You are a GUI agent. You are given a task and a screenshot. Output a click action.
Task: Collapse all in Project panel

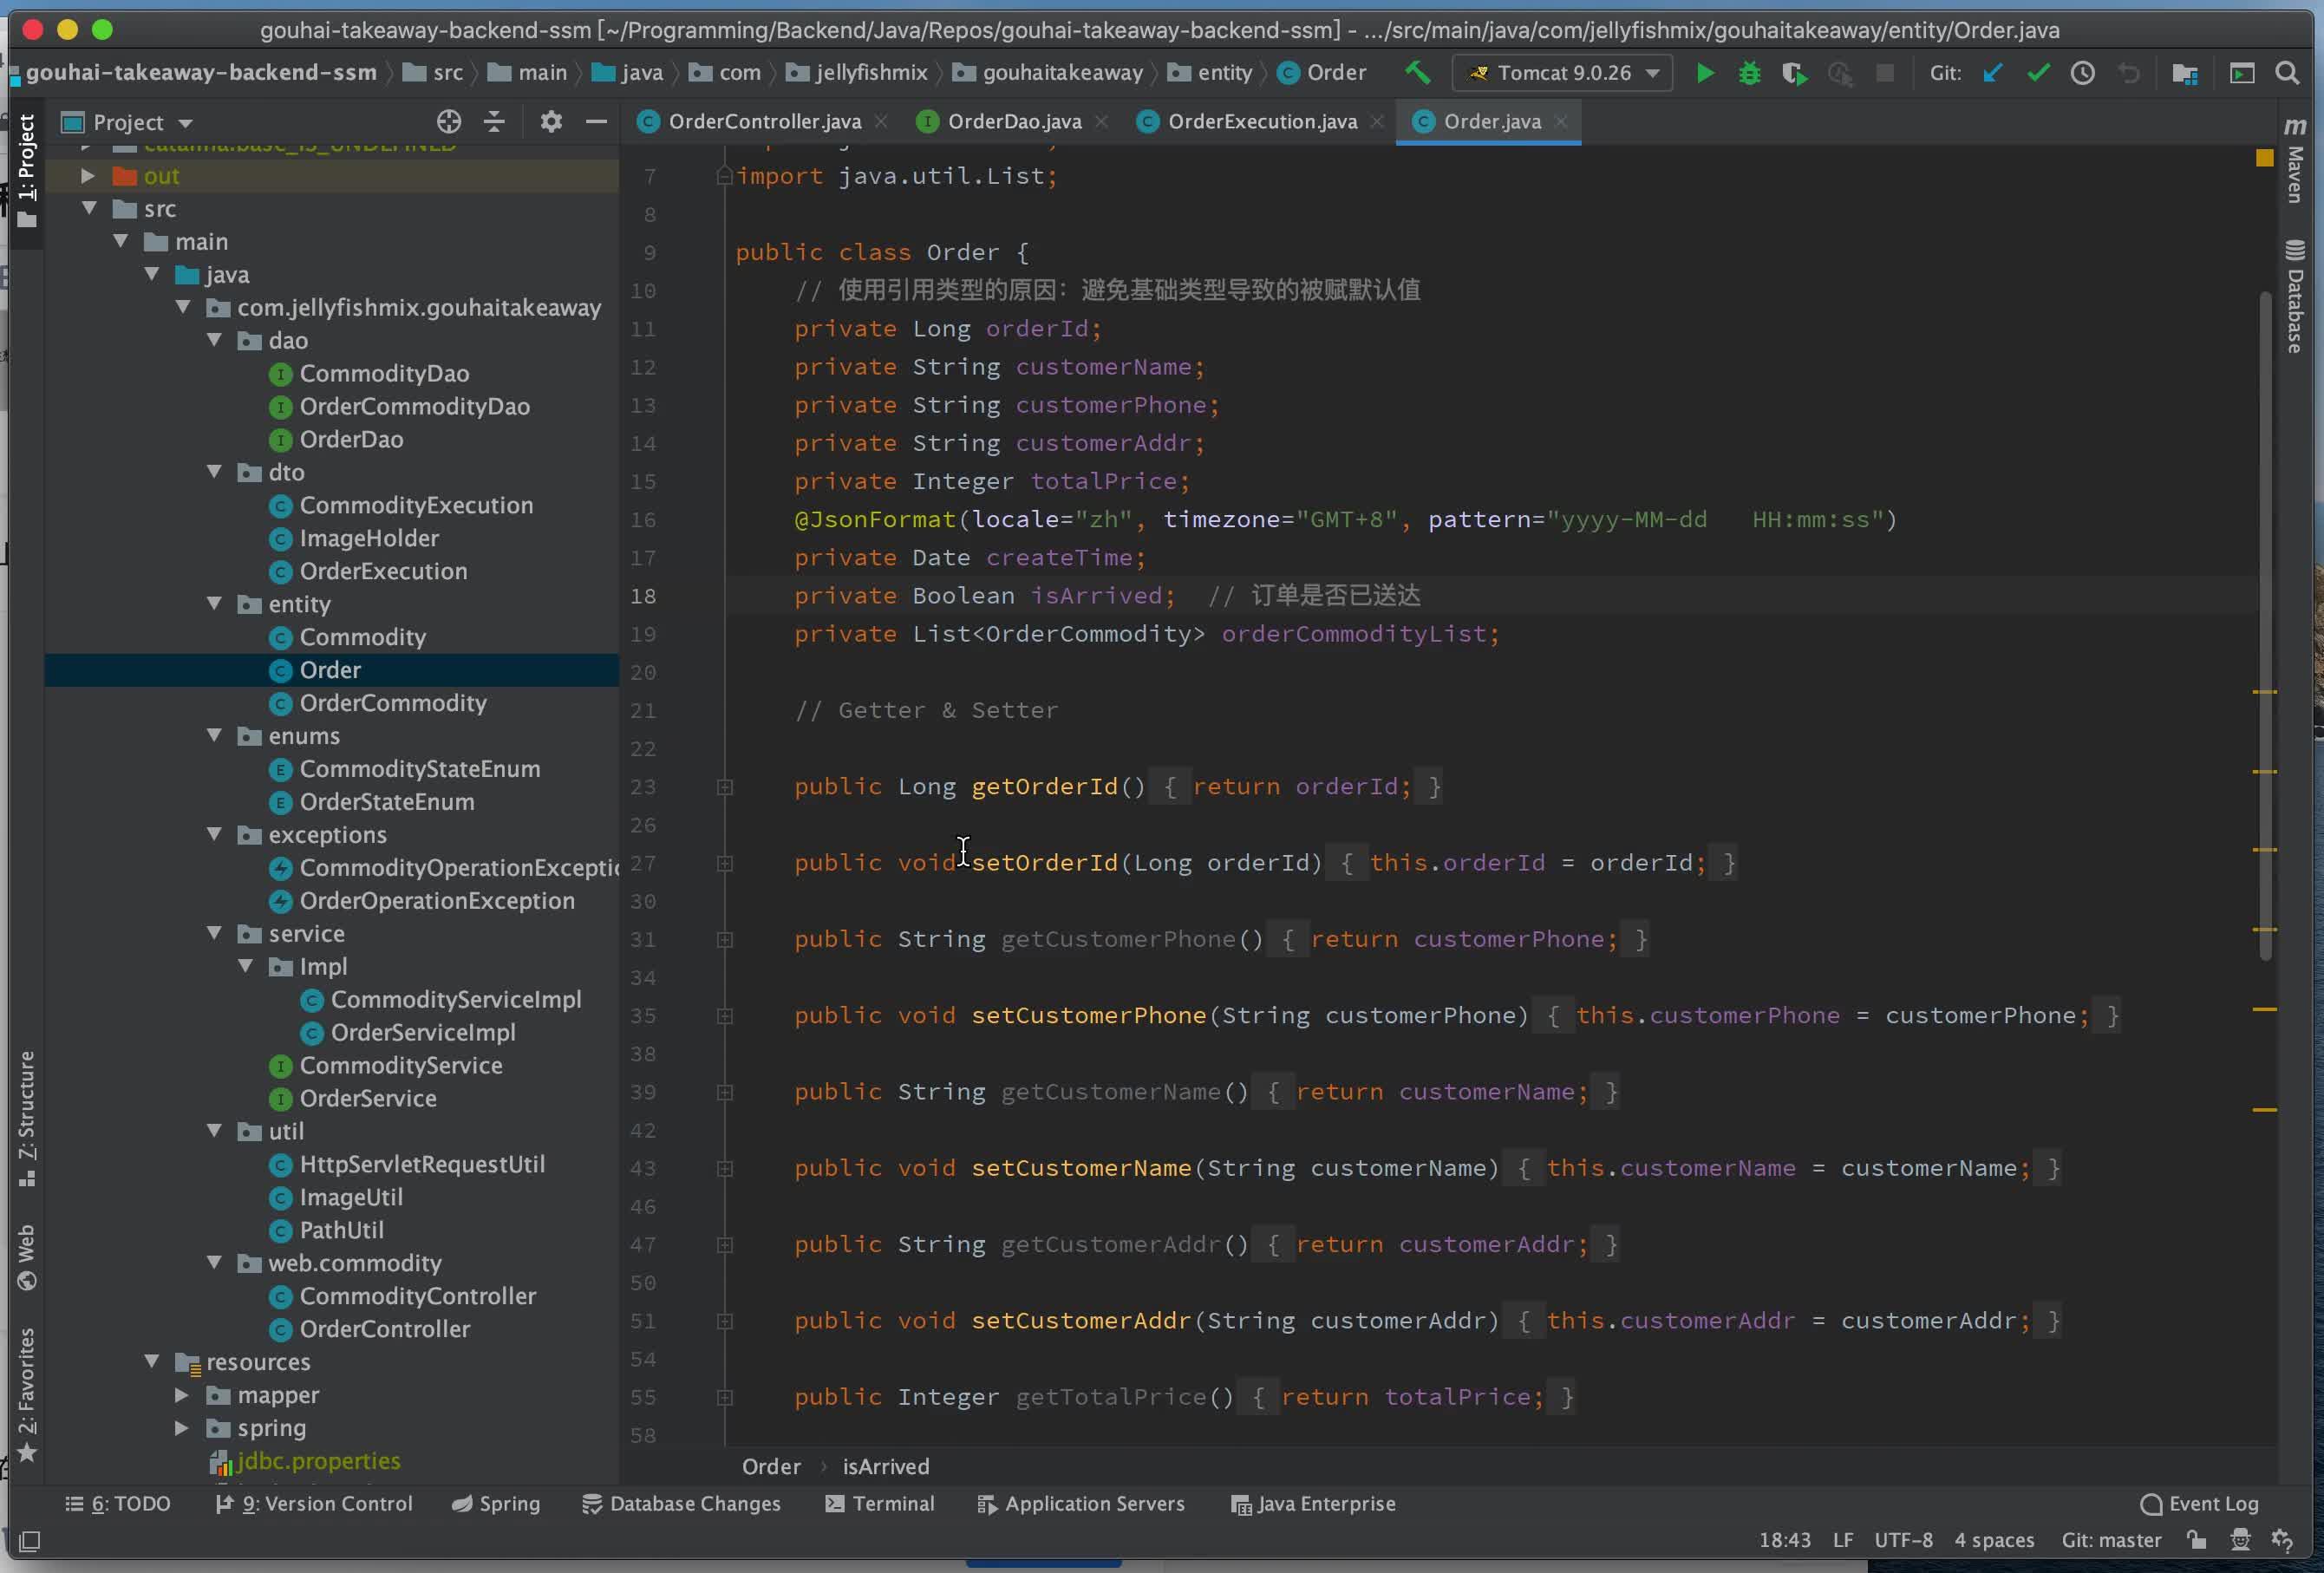[494, 122]
